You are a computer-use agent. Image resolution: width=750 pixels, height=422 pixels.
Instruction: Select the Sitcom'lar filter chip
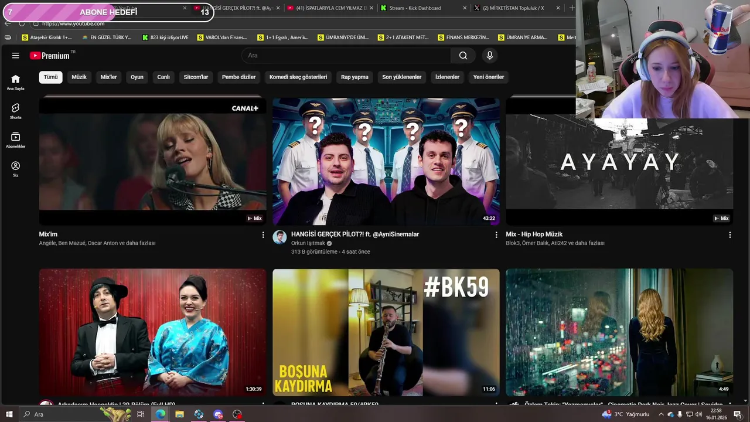196,77
